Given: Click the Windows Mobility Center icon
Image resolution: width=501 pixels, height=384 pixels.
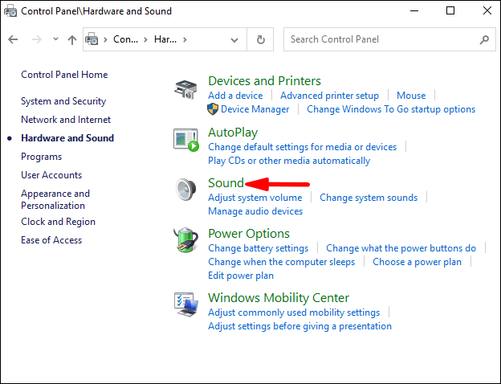Looking at the screenshot, I should click(x=186, y=304).
